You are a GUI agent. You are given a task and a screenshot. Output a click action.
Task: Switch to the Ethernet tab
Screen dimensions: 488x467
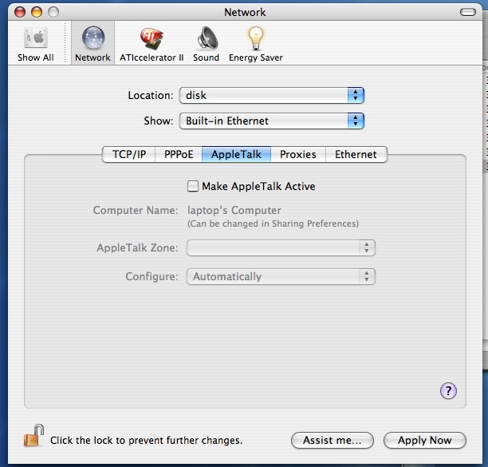(x=356, y=154)
